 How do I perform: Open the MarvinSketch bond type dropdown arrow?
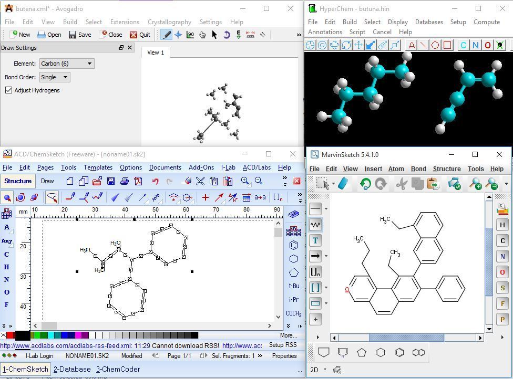click(326, 209)
